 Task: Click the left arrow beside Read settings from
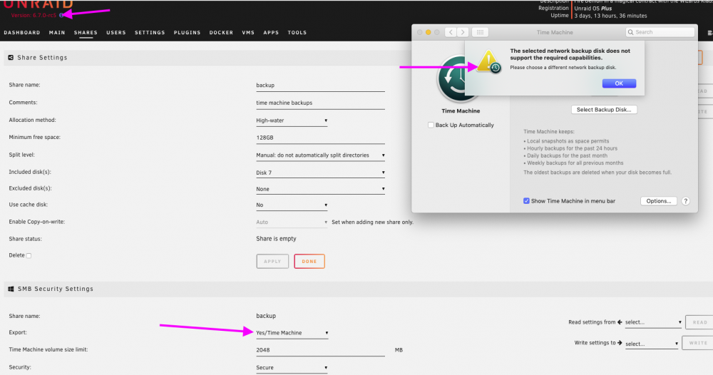(x=620, y=322)
